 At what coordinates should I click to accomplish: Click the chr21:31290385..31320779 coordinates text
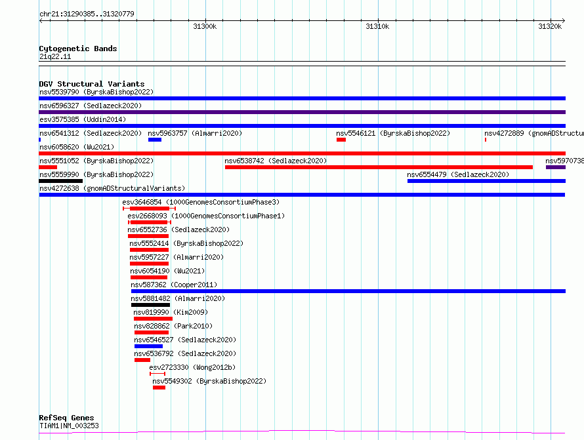coord(87,14)
